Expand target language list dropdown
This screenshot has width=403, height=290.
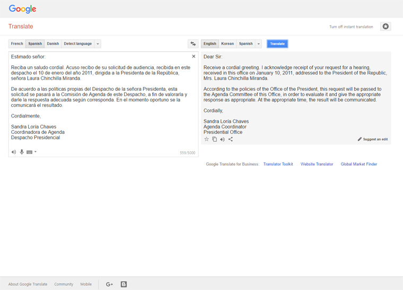click(259, 44)
